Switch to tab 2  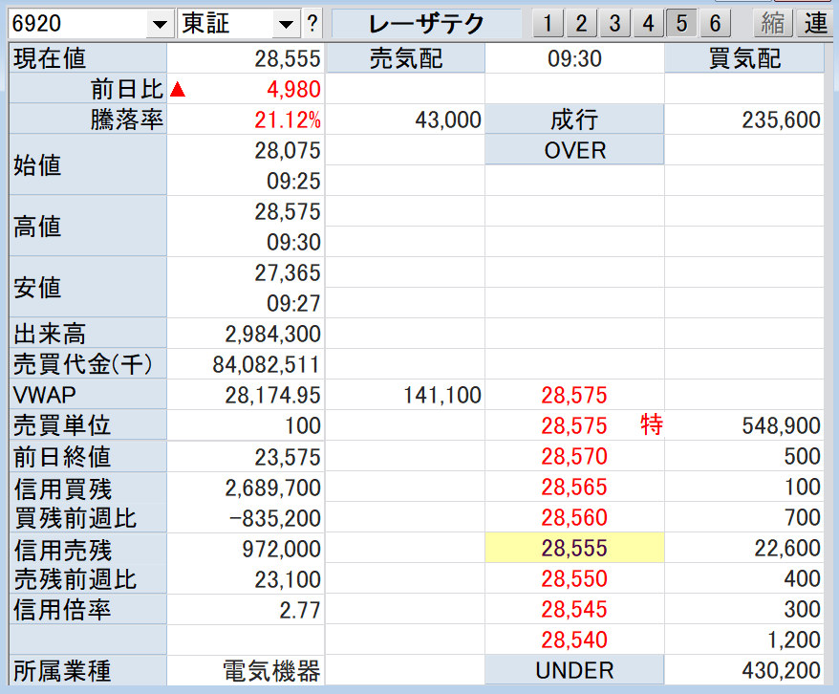coord(581,24)
